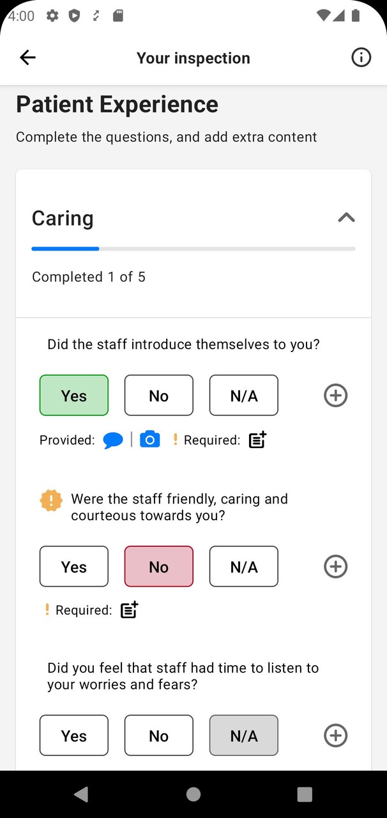Tap plus icon for friendly staff question
The height and width of the screenshot is (818, 387).
335,566
